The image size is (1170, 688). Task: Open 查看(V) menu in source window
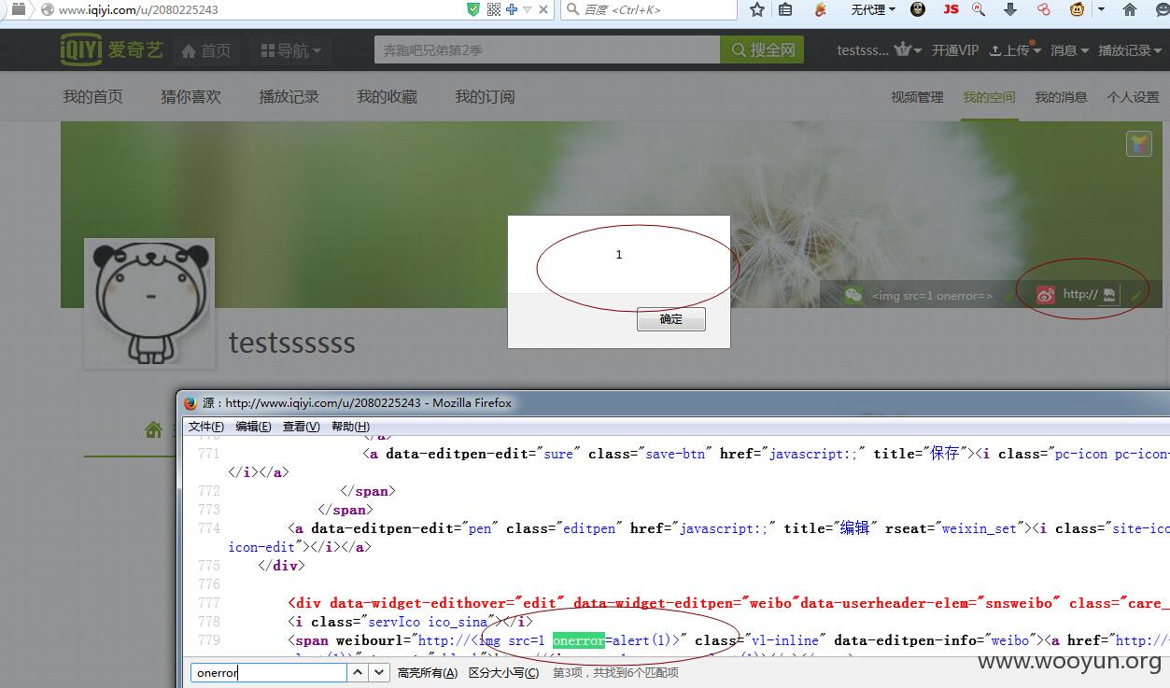click(301, 427)
